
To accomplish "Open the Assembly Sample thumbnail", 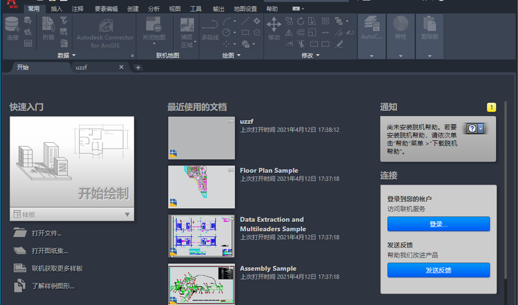I will click(x=202, y=284).
